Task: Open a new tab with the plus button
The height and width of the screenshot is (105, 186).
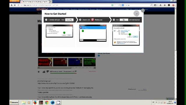Action: point(51,1)
